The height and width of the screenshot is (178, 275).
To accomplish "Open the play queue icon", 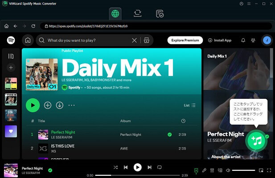I will click(x=212, y=170).
